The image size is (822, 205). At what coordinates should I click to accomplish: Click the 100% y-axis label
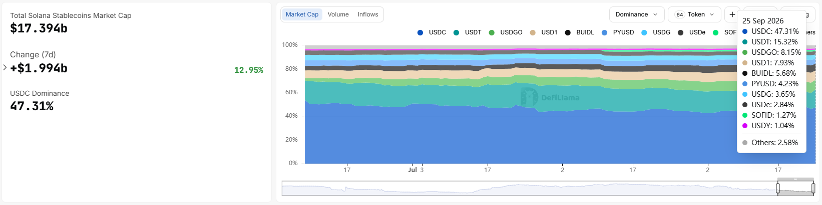(x=290, y=45)
